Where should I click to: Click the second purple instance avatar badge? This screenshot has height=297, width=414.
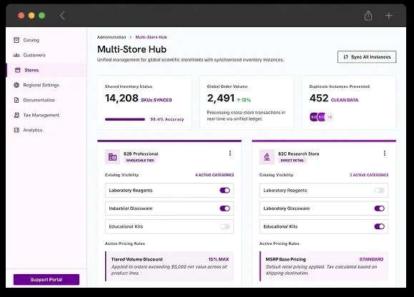321,117
